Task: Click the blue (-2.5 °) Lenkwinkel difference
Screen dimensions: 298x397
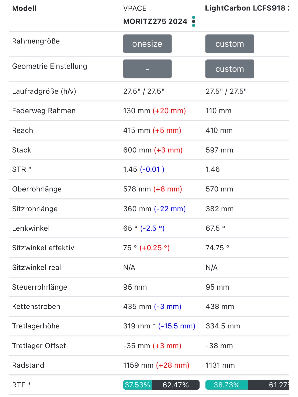Action: point(152,228)
